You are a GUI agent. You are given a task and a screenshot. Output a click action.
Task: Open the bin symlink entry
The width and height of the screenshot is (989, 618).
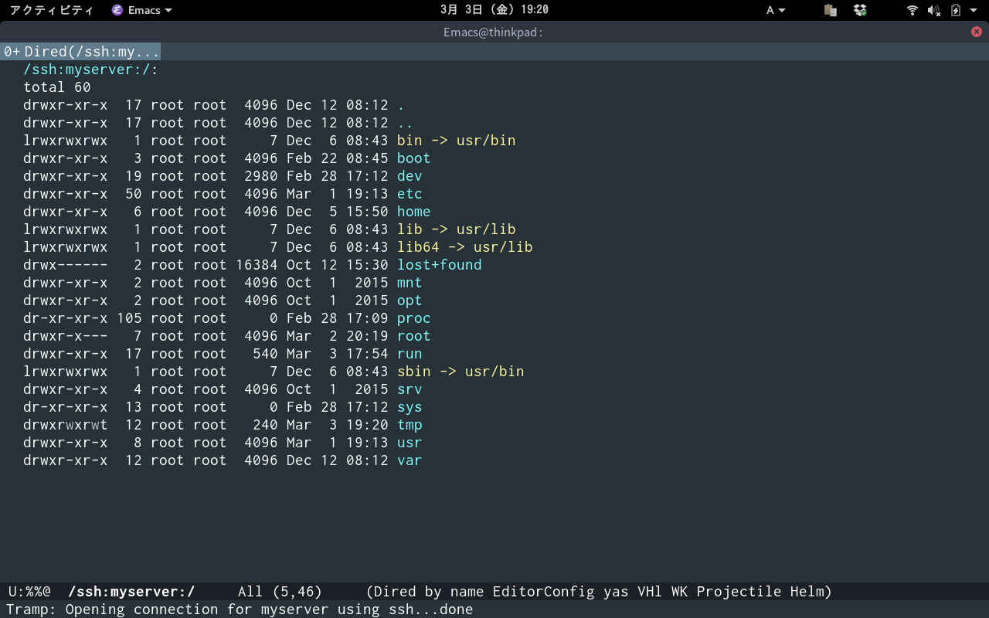[456, 141]
